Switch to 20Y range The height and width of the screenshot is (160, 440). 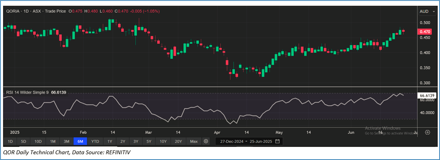178,141
